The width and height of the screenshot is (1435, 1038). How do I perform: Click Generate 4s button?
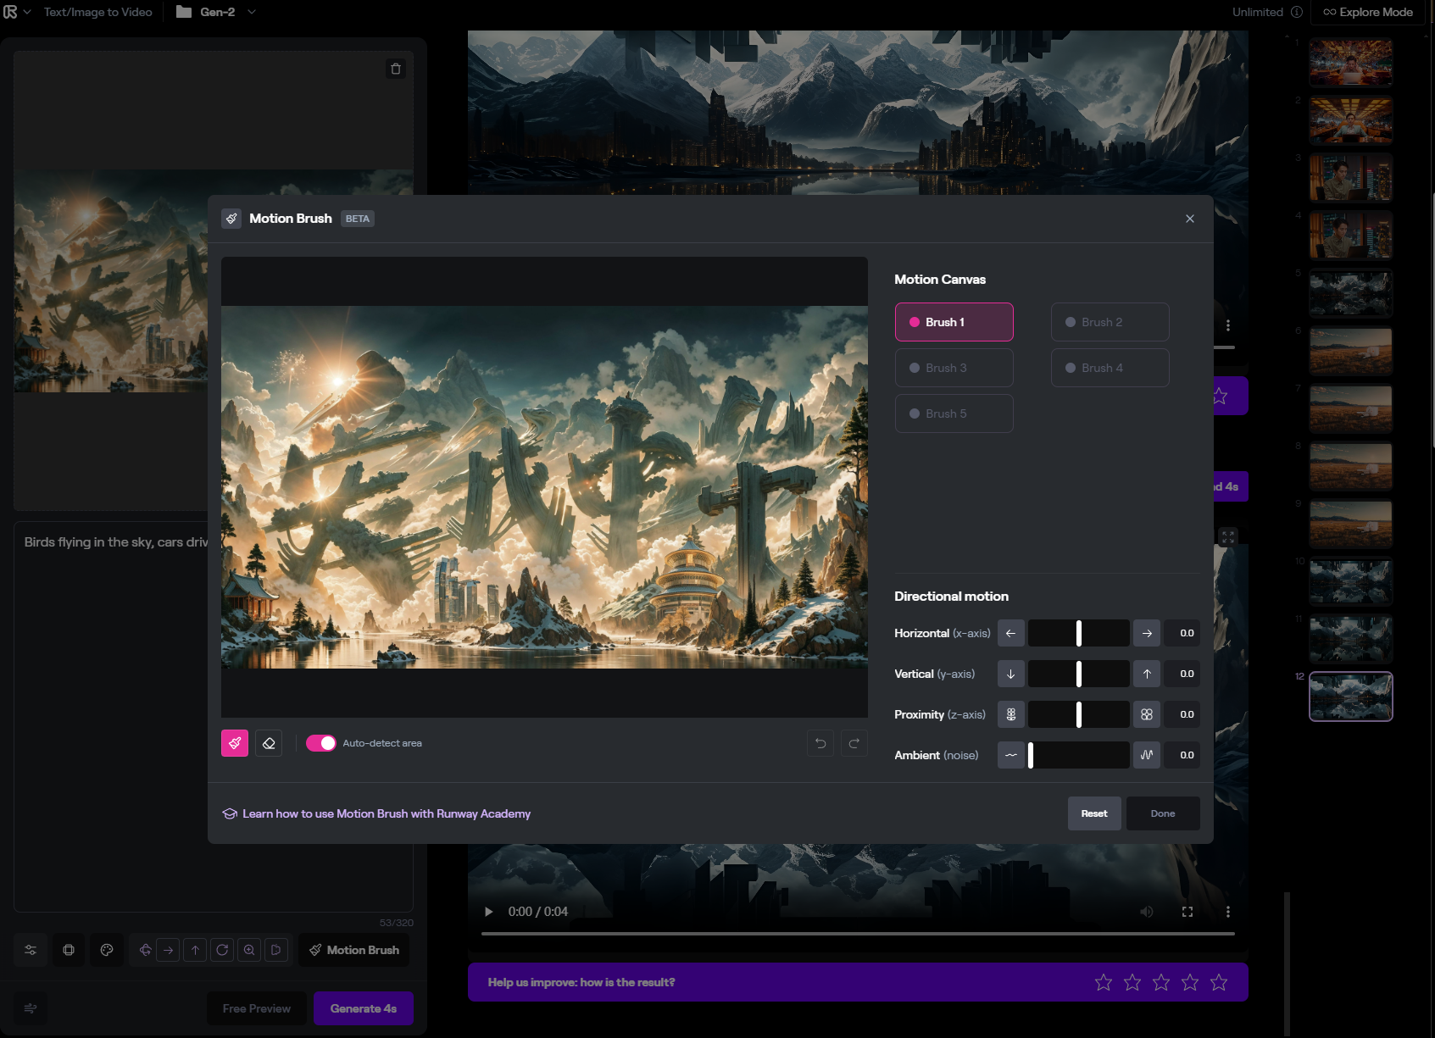click(x=364, y=1008)
